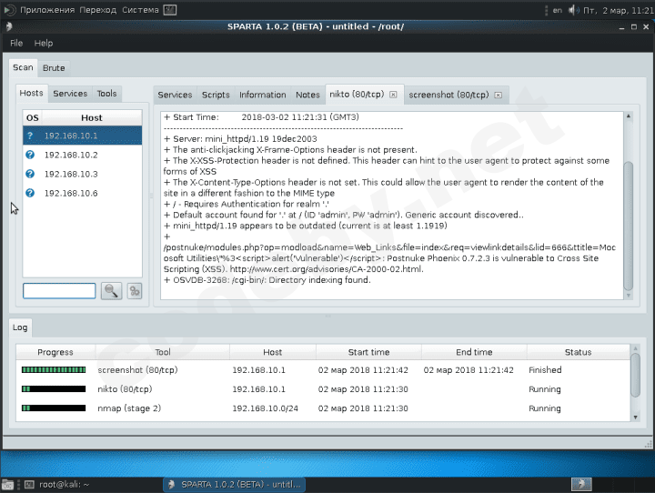Switch to the Brute tab
This screenshot has width=655, height=493.
[54, 67]
